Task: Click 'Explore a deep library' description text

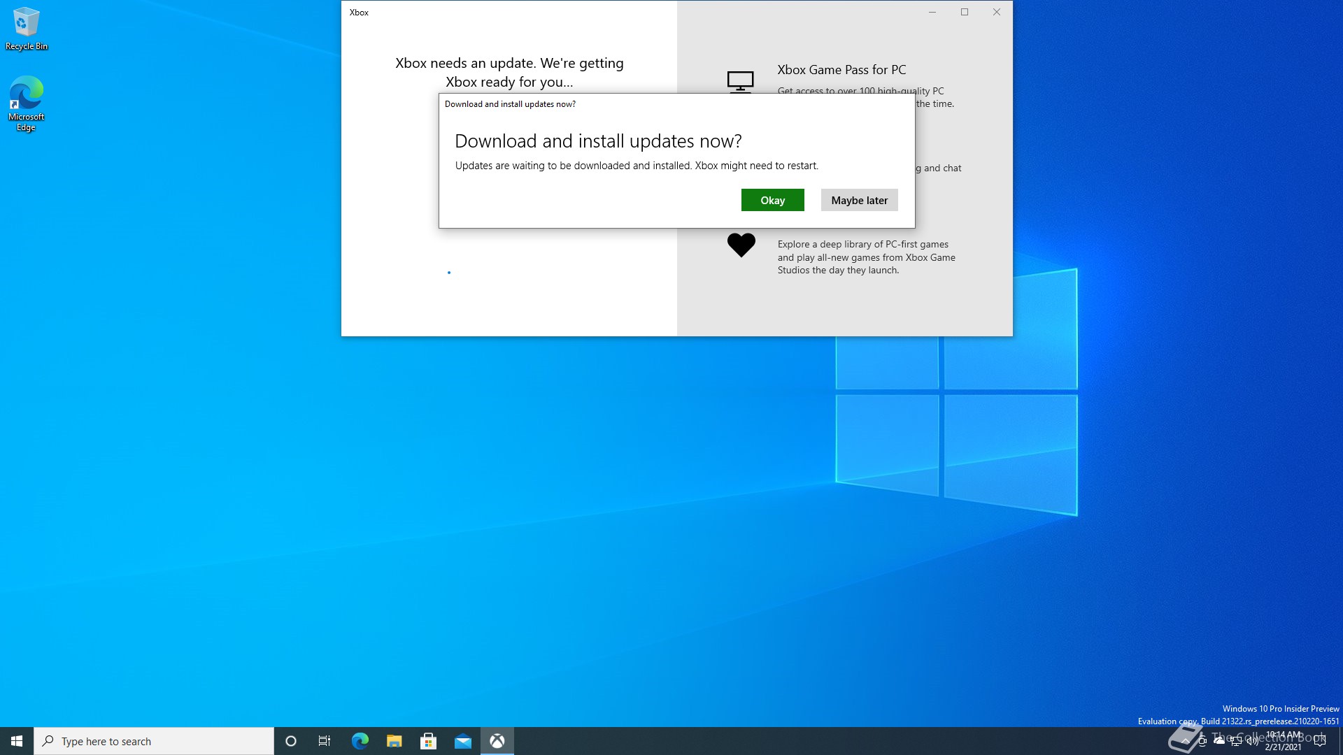Action: coord(867,257)
